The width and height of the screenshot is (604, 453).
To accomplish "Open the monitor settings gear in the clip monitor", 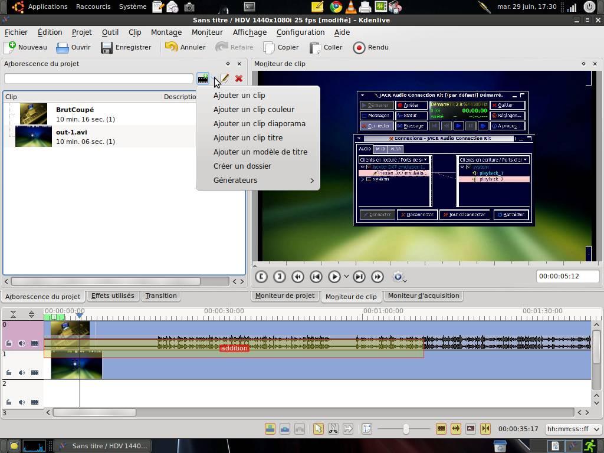I will click(399, 276).
